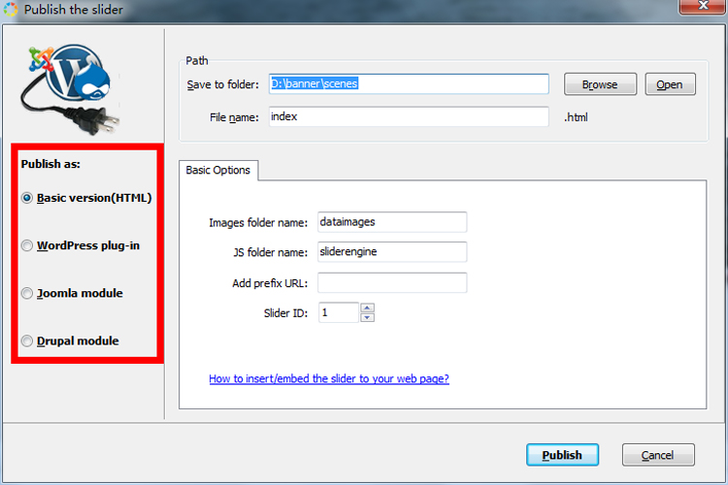Focus the Save to folder path field

click(409, 84)
